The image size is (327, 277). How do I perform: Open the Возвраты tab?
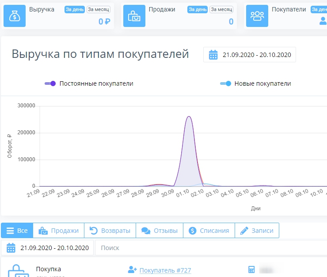[110, 231]
